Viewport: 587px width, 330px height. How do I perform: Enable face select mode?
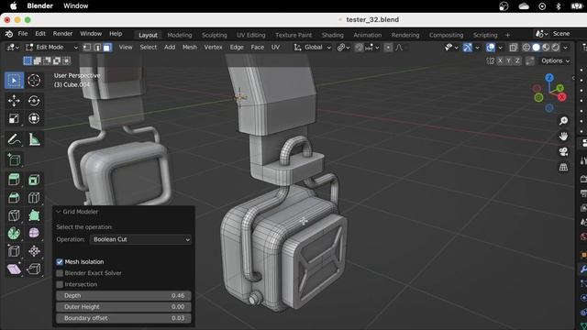tap(107, 48)
